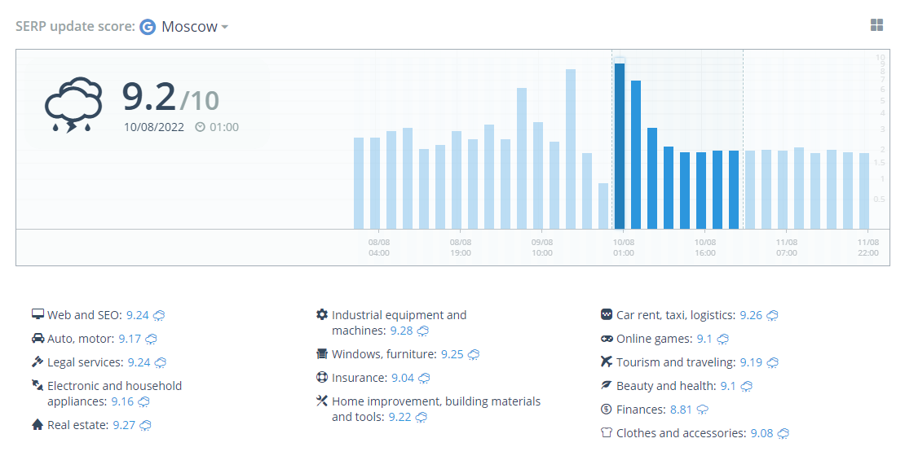Click the Online games controller icon
The width and height of the screenshot is (905, 469).
click(x=607, y=339)
